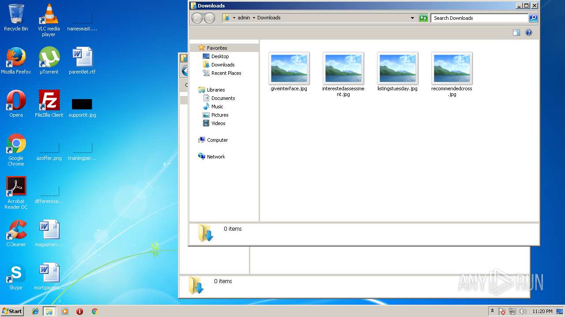Open Internet Explorer from taskbar
Image resolution: width=565 pixels, height=317 pixels.
tap(35, 311)
